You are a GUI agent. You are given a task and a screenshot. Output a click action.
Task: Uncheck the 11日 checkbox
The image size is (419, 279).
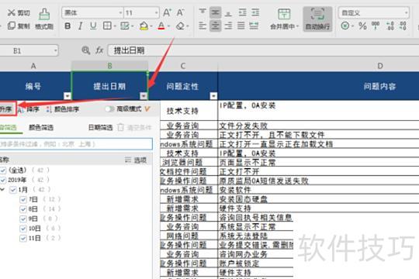click(x=23, y=238)
